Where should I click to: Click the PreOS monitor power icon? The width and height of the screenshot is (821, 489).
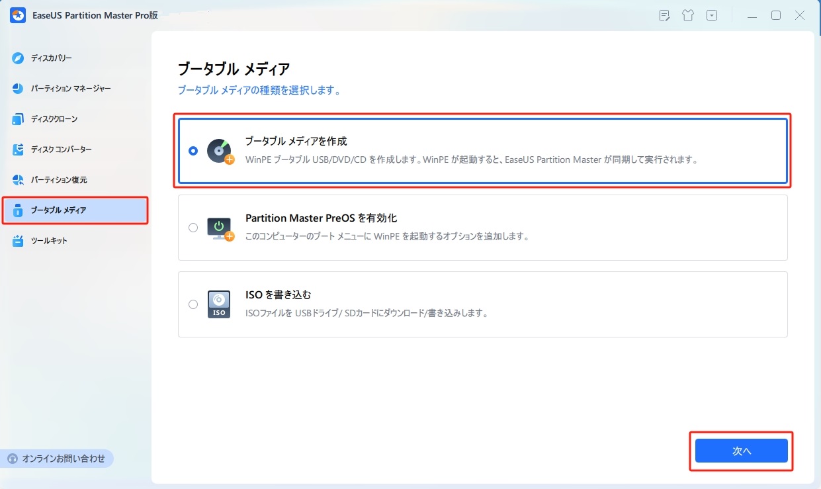[x=220, y=228]
